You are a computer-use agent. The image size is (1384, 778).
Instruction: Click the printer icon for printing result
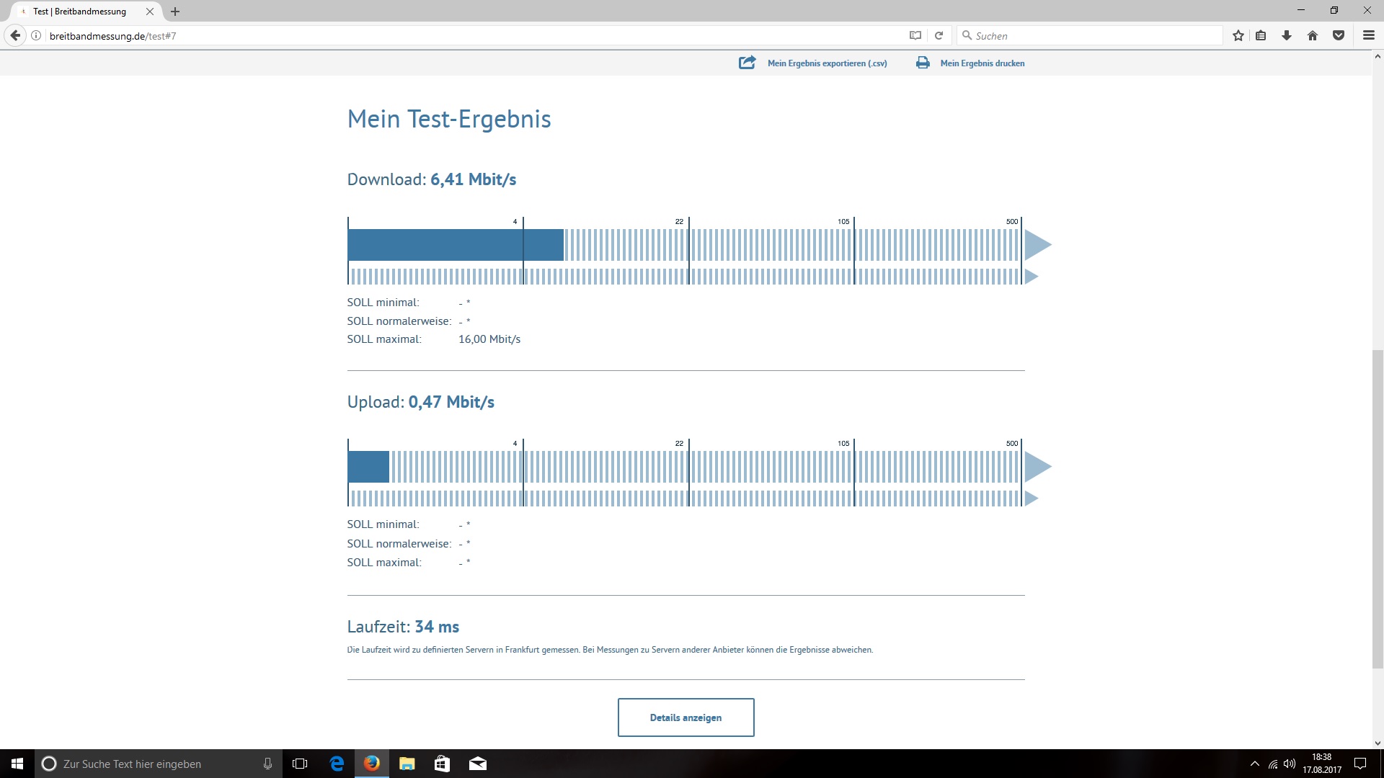click(x=923, y=63)
